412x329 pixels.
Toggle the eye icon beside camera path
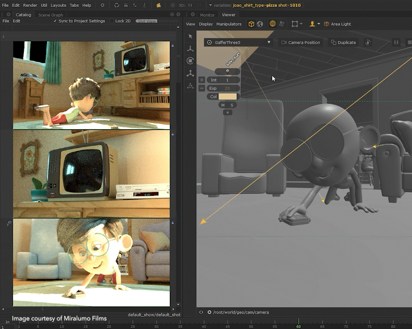point(201,312)
